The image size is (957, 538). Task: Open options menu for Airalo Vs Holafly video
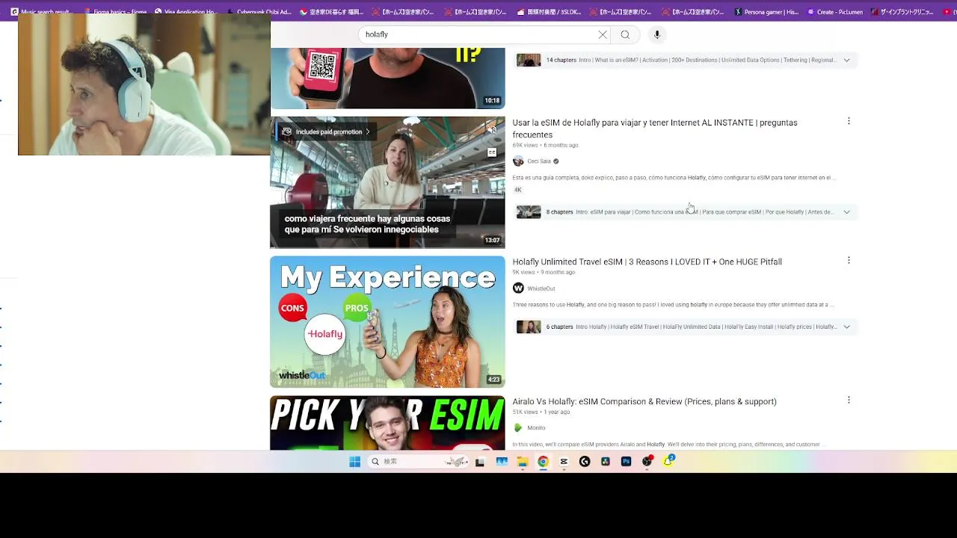(x=849, y=400)
